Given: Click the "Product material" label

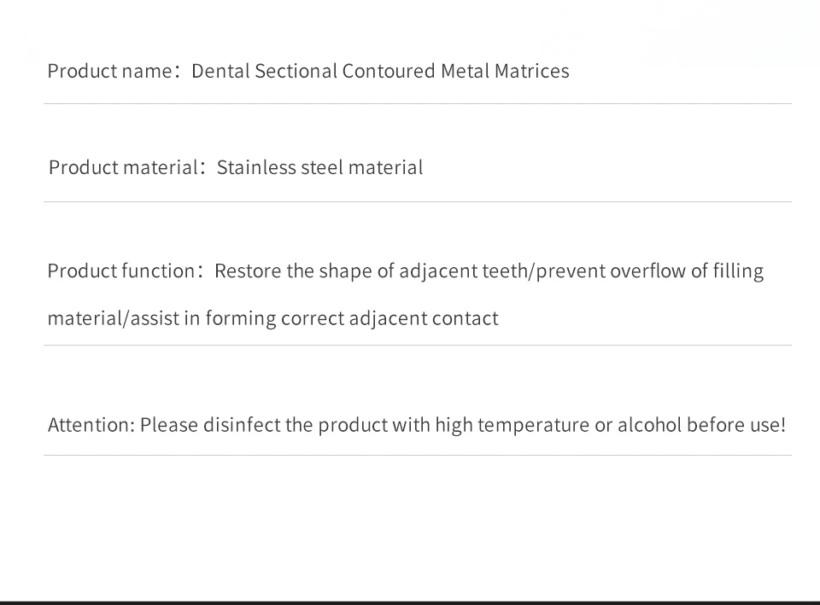Looking at the screenshot, I should tap(123, 168).
